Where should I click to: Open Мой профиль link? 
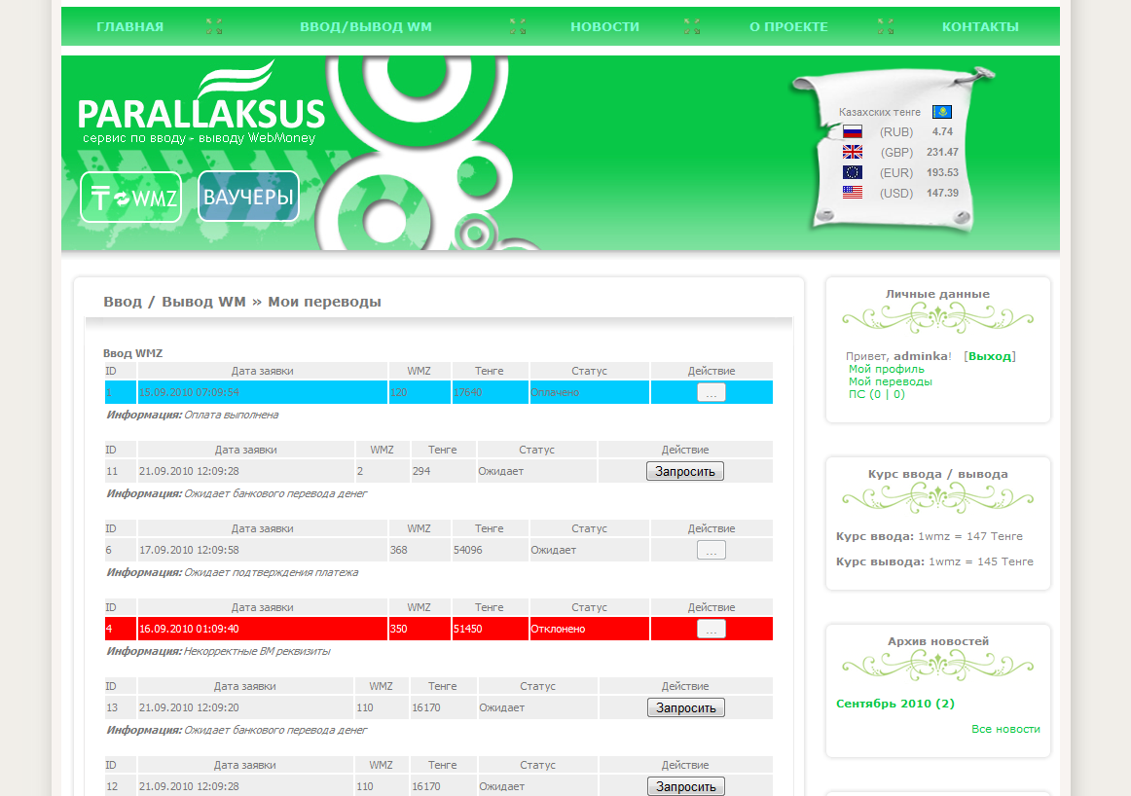coord(887,369)
